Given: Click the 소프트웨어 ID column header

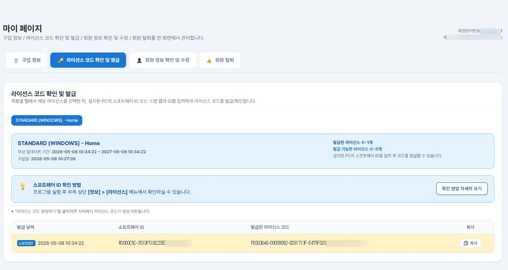Looking at the screenshot, I should [131, 227].
